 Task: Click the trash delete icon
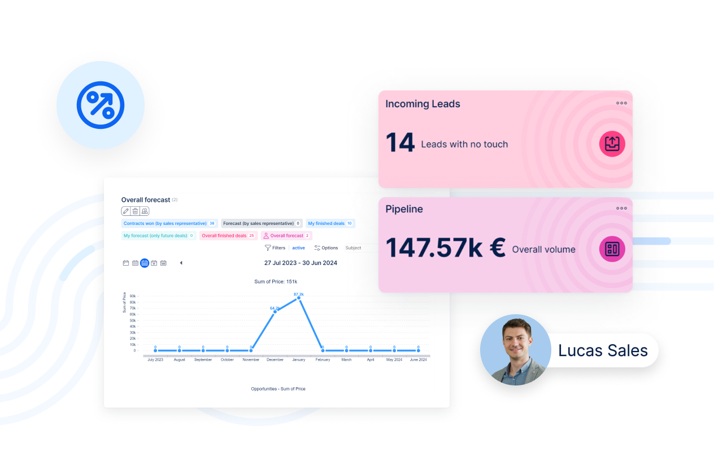136,211
